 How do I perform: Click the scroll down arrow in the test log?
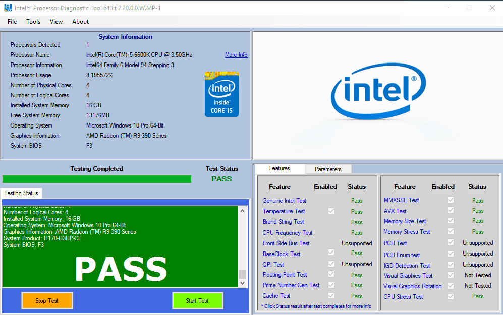point(243,283)
